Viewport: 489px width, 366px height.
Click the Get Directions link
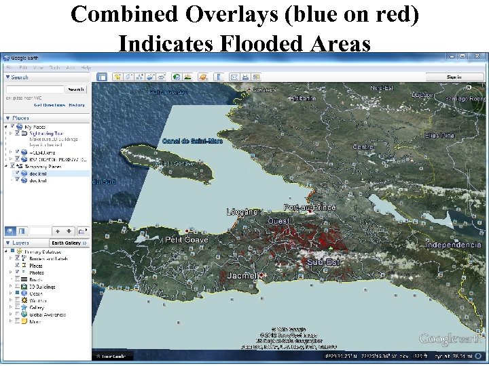pyautogui.click(x=50, y=105)
